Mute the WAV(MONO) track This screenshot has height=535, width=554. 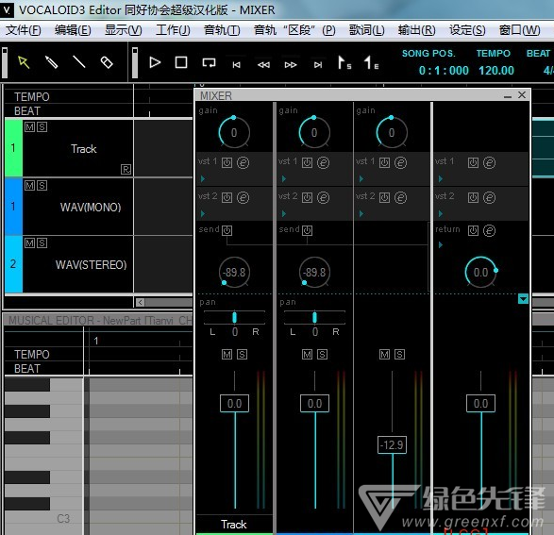29,185
